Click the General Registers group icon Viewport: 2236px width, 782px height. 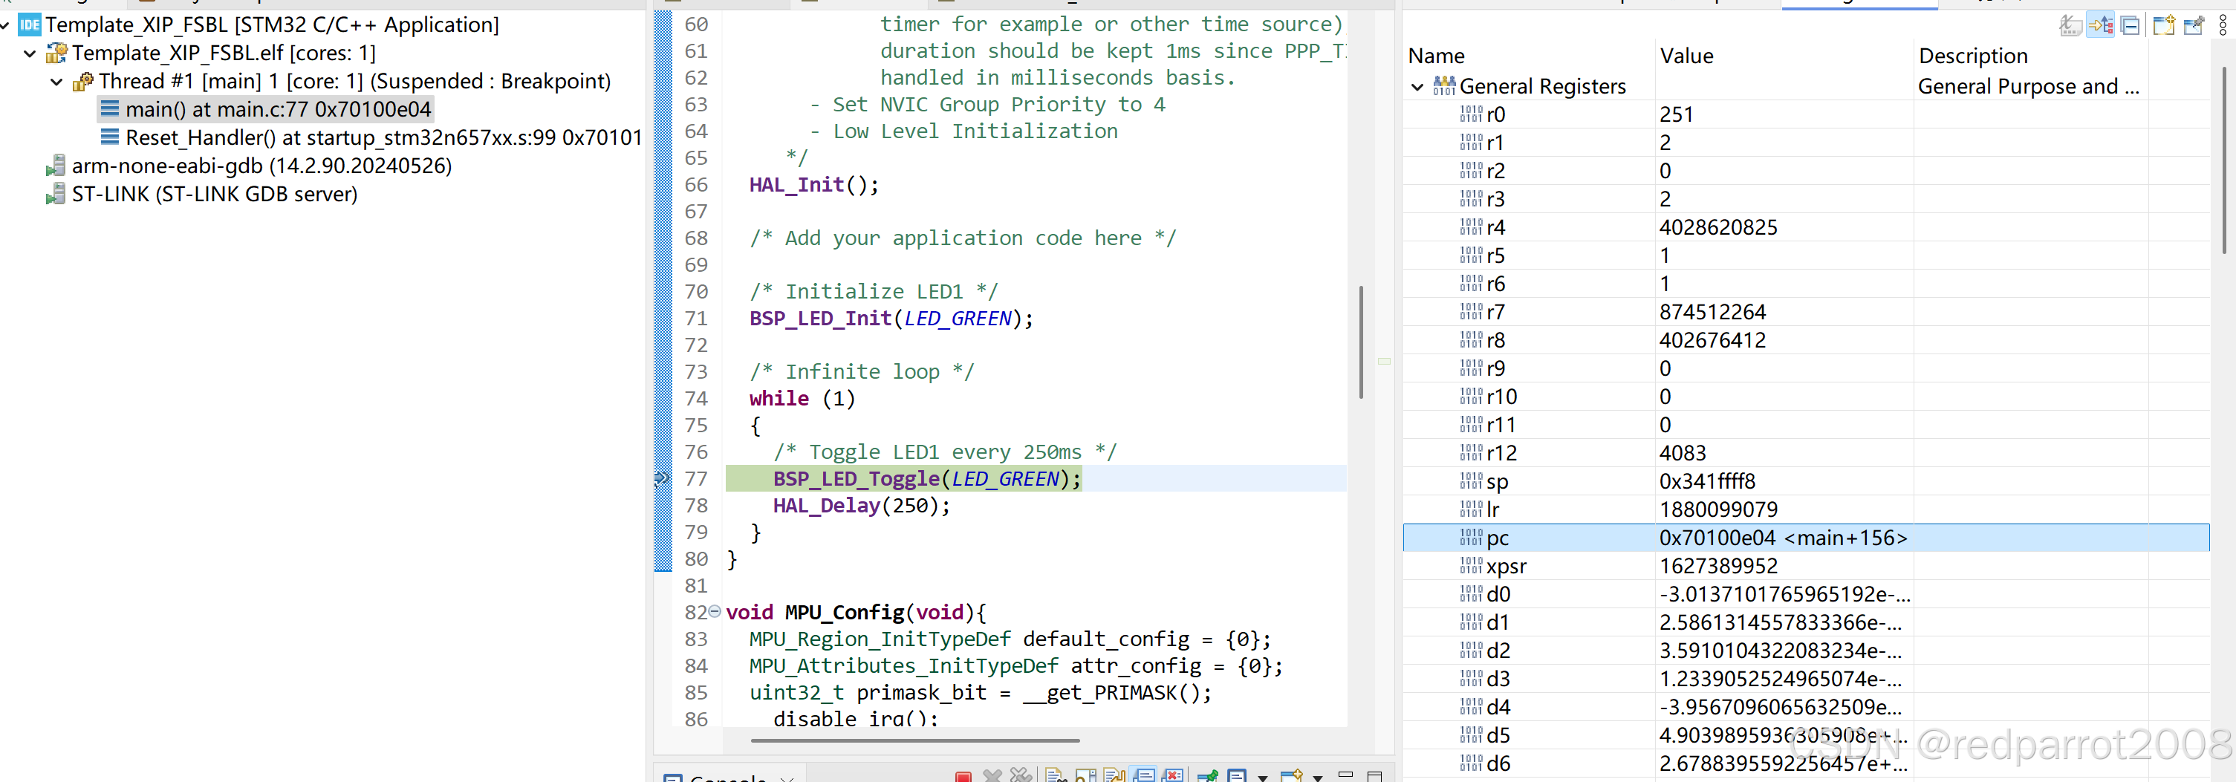(x=1446, y=86)
